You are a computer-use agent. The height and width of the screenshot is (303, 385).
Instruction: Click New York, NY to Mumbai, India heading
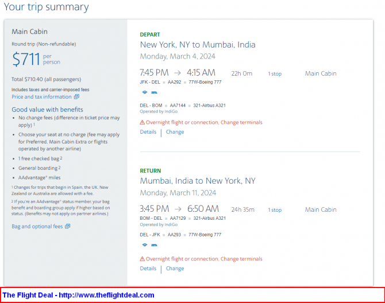coord(198,45)
